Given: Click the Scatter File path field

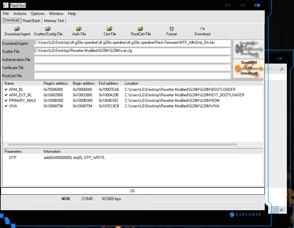Looking at the screenshot, I should point(132,51).
